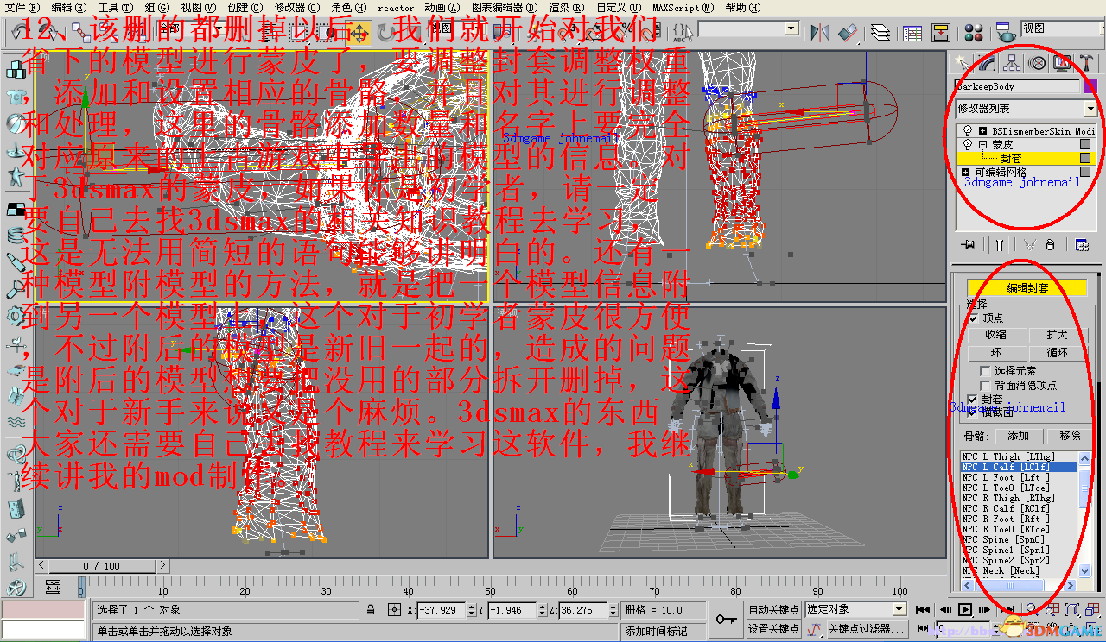Image resolution: width=1106 pixels, height=642 pixels.
Task: Open the Utilities hammer tab
Action: click(x=1087, y=63)
